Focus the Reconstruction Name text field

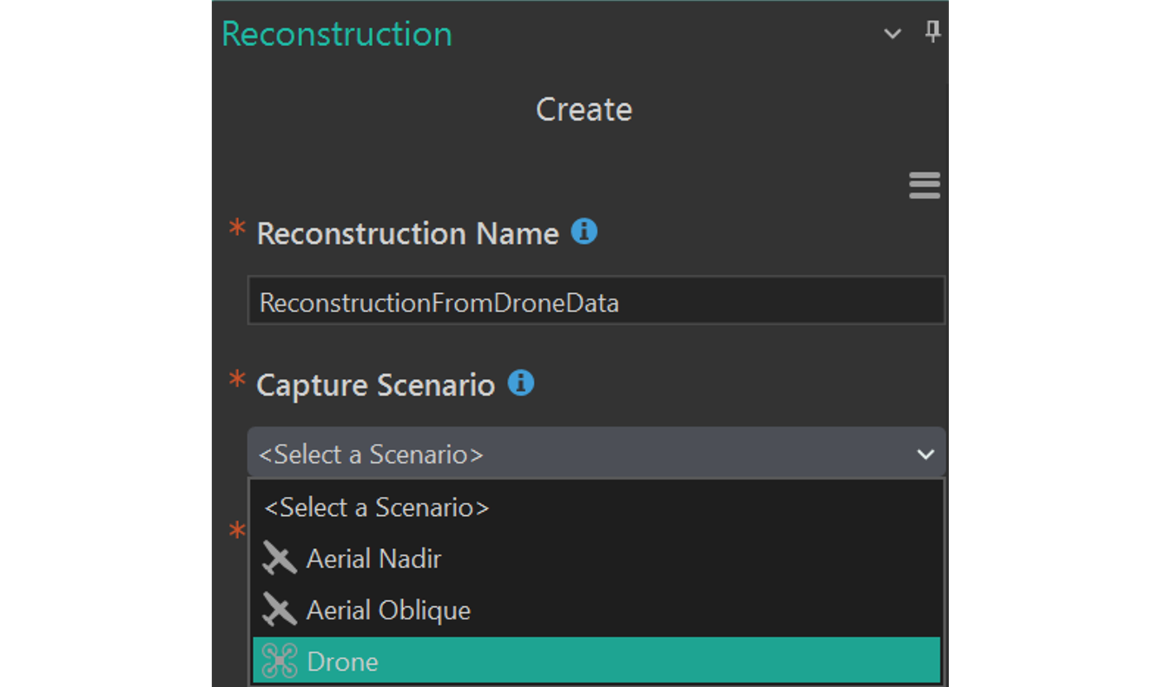[x=595, y=303]
